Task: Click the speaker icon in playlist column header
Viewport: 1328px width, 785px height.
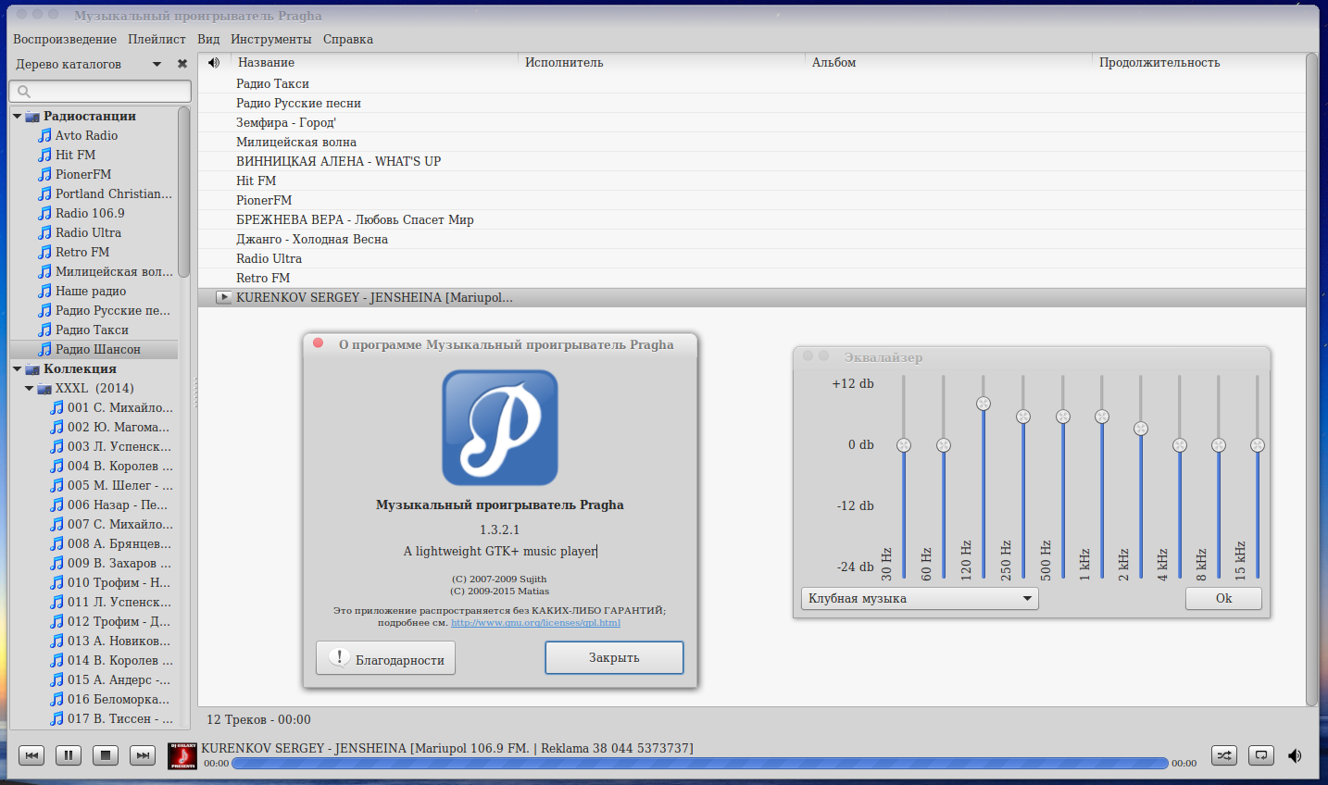Action: click(214, 62)
